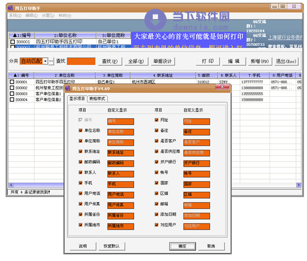
Task: Edit the 用户电话 custom display field
Action: point(121,194)
